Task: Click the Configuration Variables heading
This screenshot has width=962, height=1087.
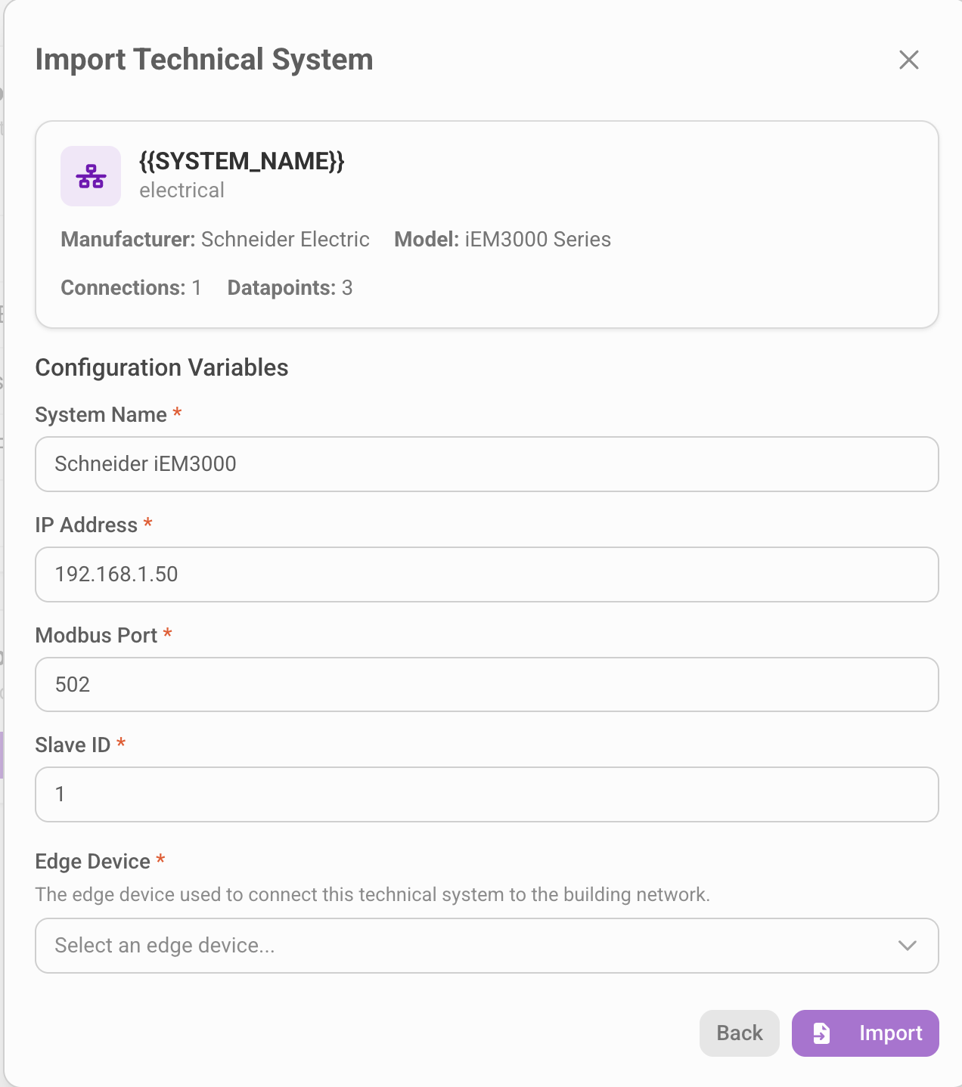Action: point(162,367)
